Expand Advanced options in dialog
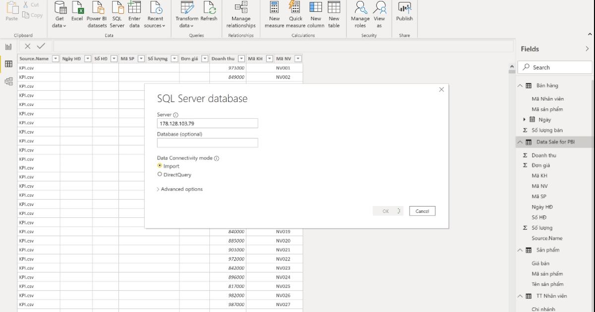595x312 pixels. (179, 189)
